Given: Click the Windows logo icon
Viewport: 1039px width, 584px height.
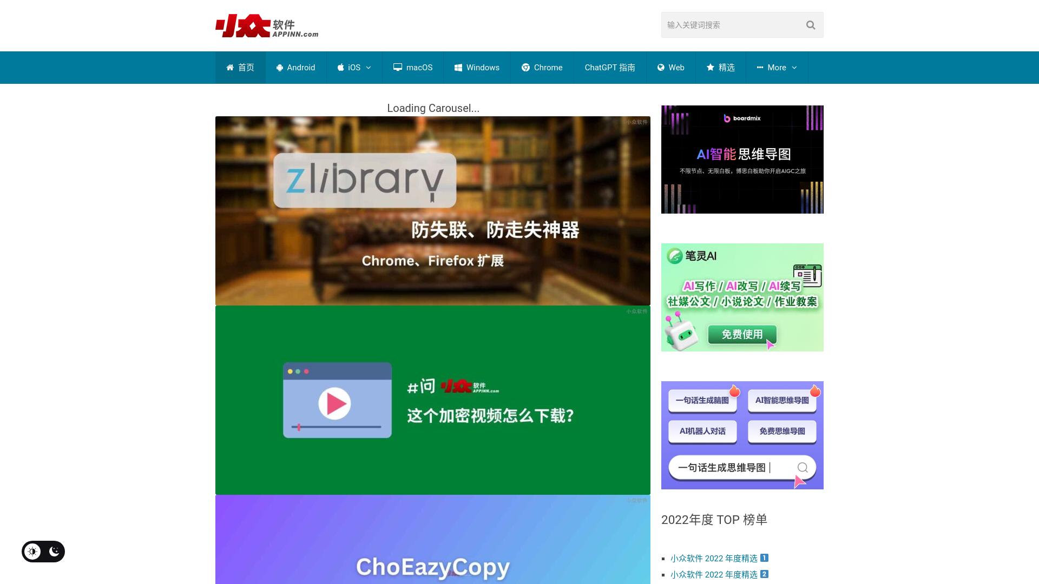Looking at the screenshot, I should tap(458, 68).
